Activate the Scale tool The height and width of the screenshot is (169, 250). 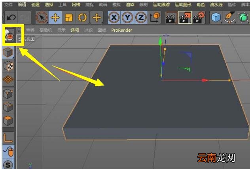point(69,17)
